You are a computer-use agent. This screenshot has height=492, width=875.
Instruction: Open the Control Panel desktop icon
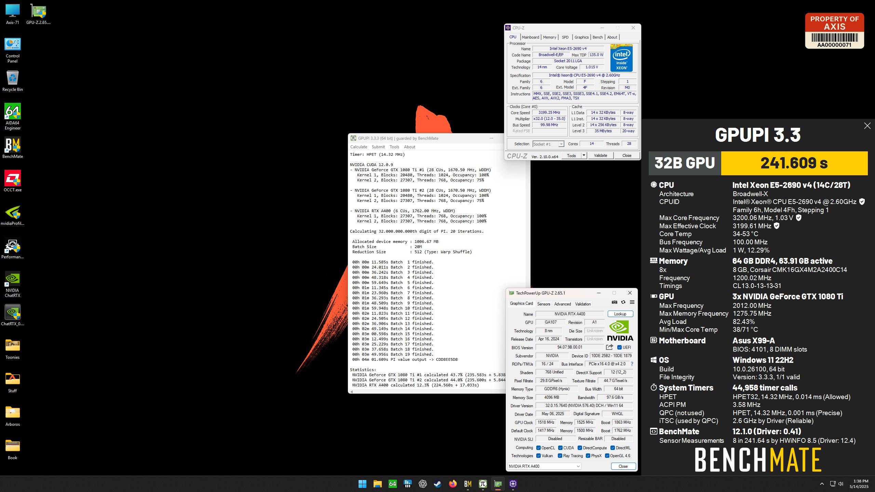pos(13,50)
